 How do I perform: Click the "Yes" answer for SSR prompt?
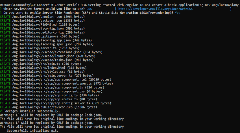coord(178,13)
